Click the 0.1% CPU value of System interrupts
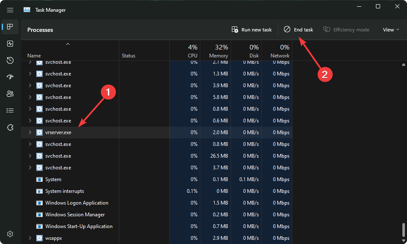Screen dimensions: 407x244 point(192,191)
